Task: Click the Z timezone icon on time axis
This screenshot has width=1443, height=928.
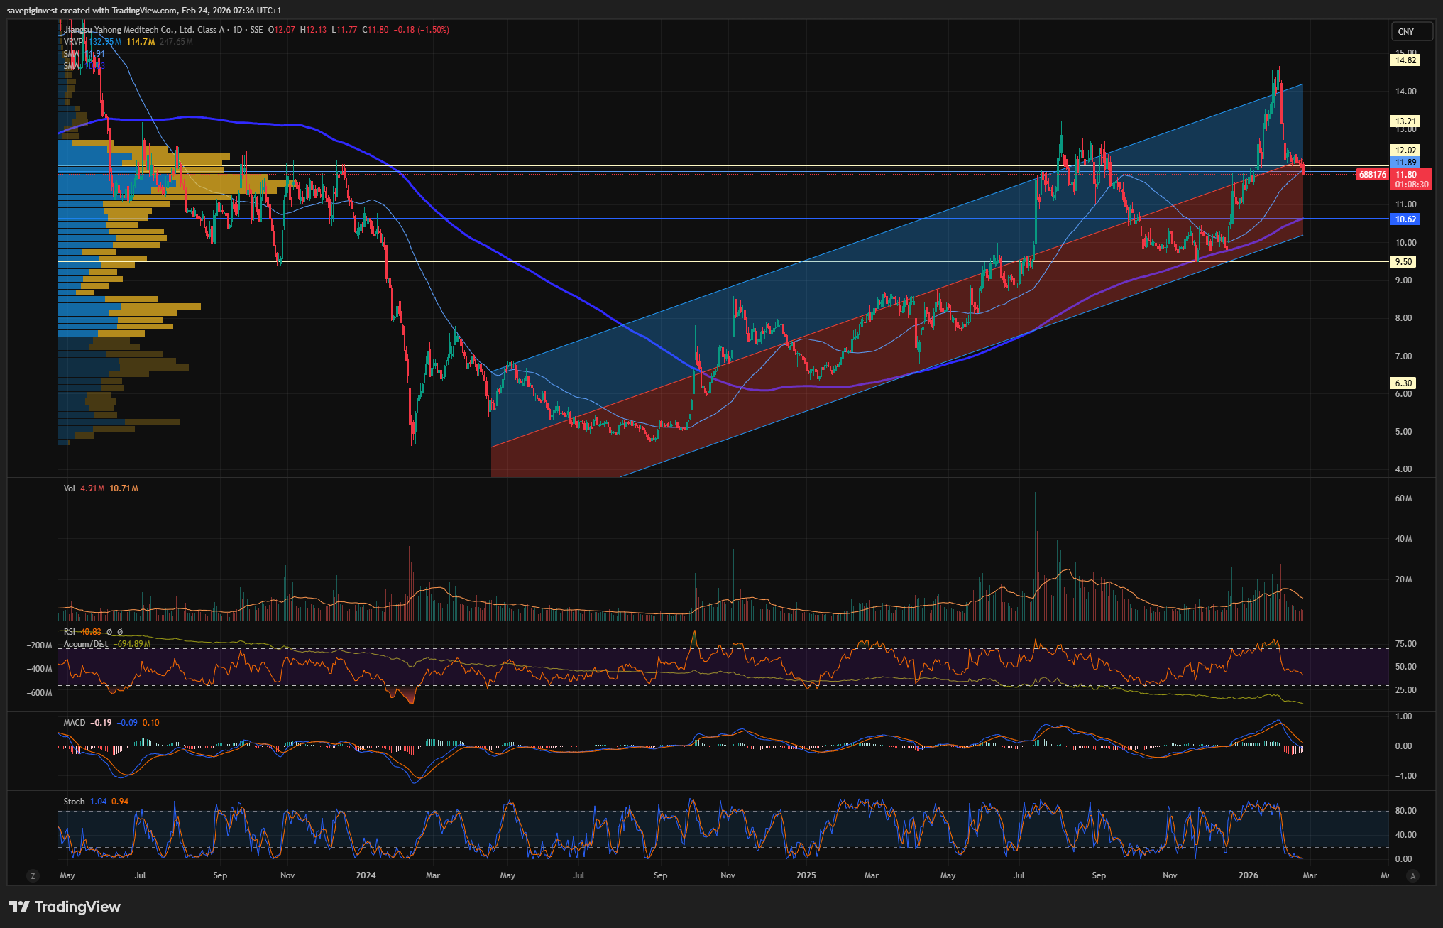Action: (x=33, y=875)
